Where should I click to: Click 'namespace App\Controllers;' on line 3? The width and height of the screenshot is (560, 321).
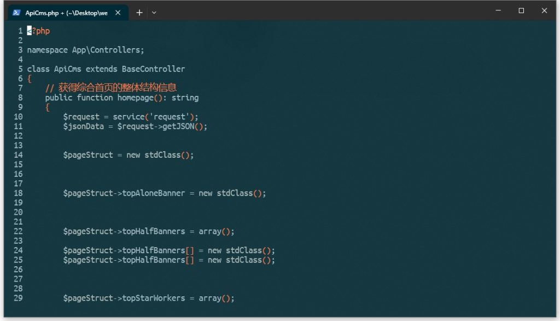tap(86, 50)
